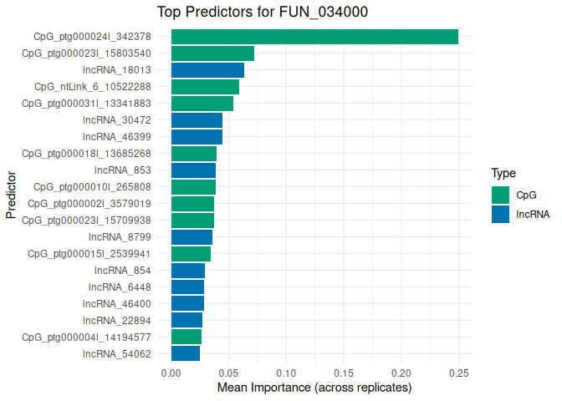Click the blue lncRNA legend swatch
Viewport: 562px width, 401px height.
tap(501, 214)
